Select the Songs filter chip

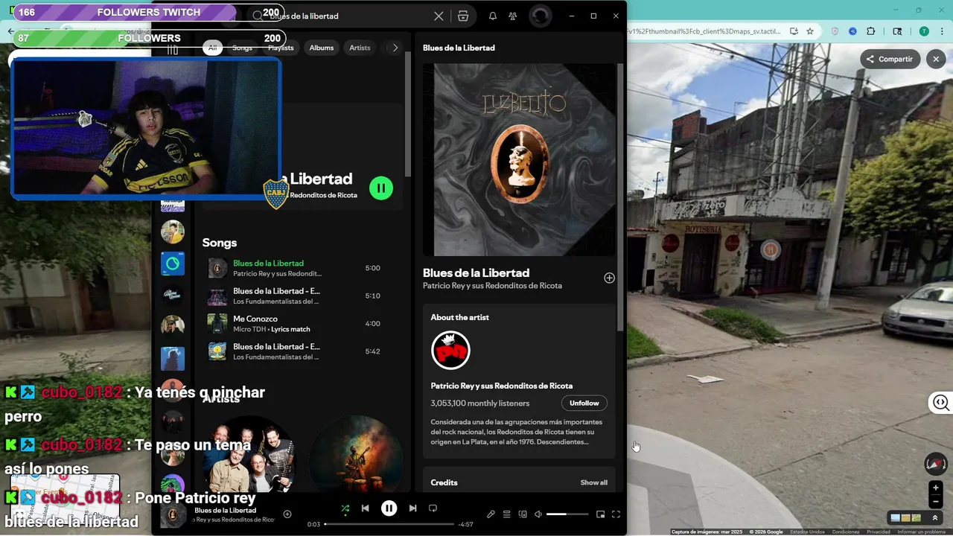tap(242, 48)
